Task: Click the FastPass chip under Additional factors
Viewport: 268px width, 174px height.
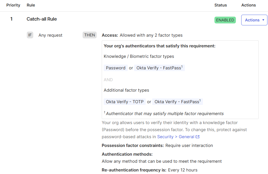Action: [x=178, y=102]
